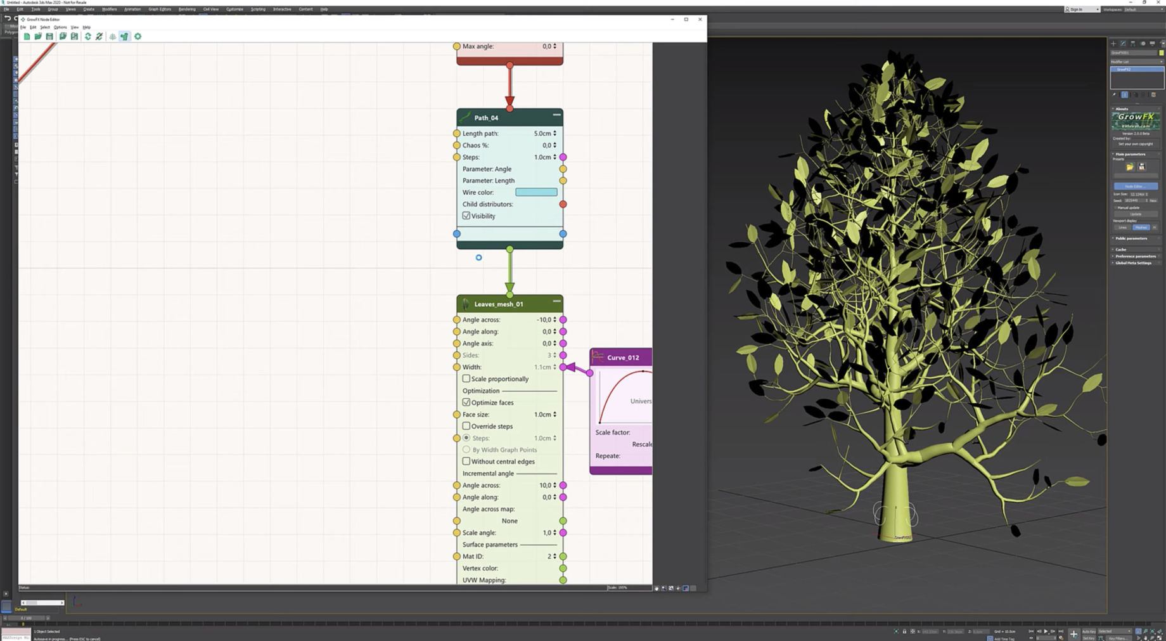Viewport: 1166px width, 641px height.
Task: Select the By Width Graph Points radio button
Action: (466, 450)
